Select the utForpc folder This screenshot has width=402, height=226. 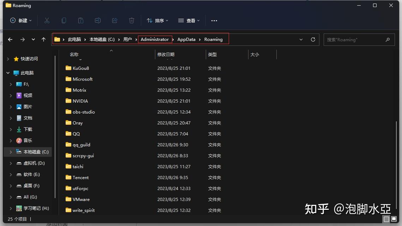tap(80, 189)
